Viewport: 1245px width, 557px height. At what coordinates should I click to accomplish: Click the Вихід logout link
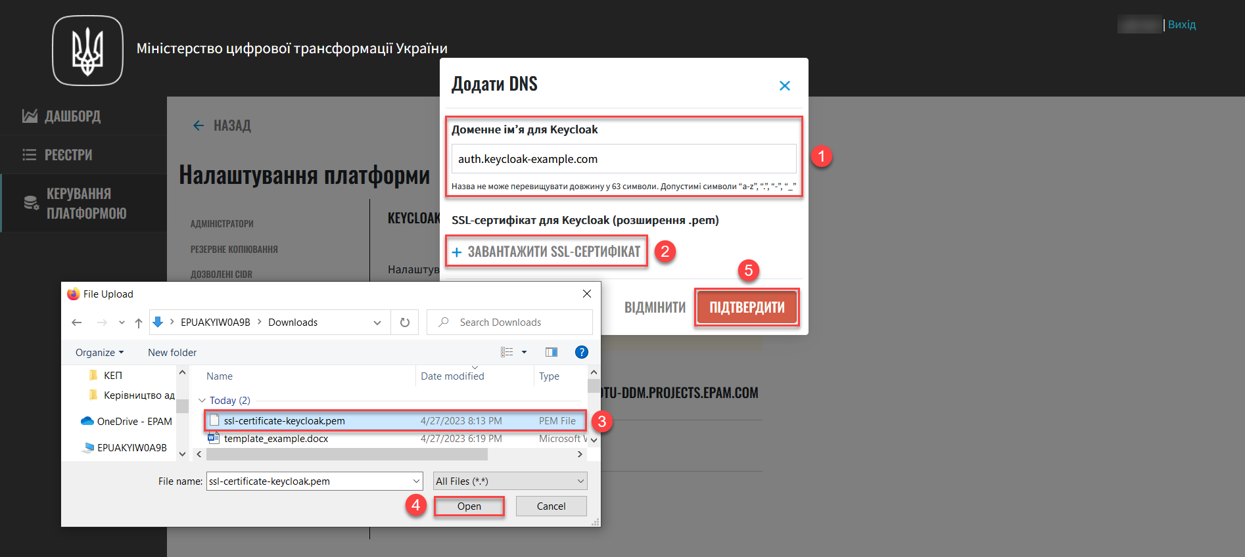1181,24
